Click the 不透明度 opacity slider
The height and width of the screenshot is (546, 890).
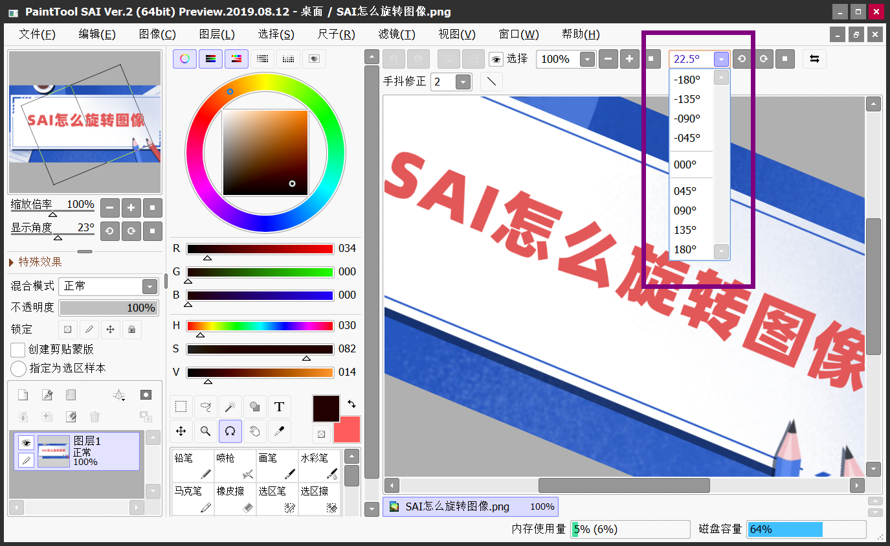point(109,308)
